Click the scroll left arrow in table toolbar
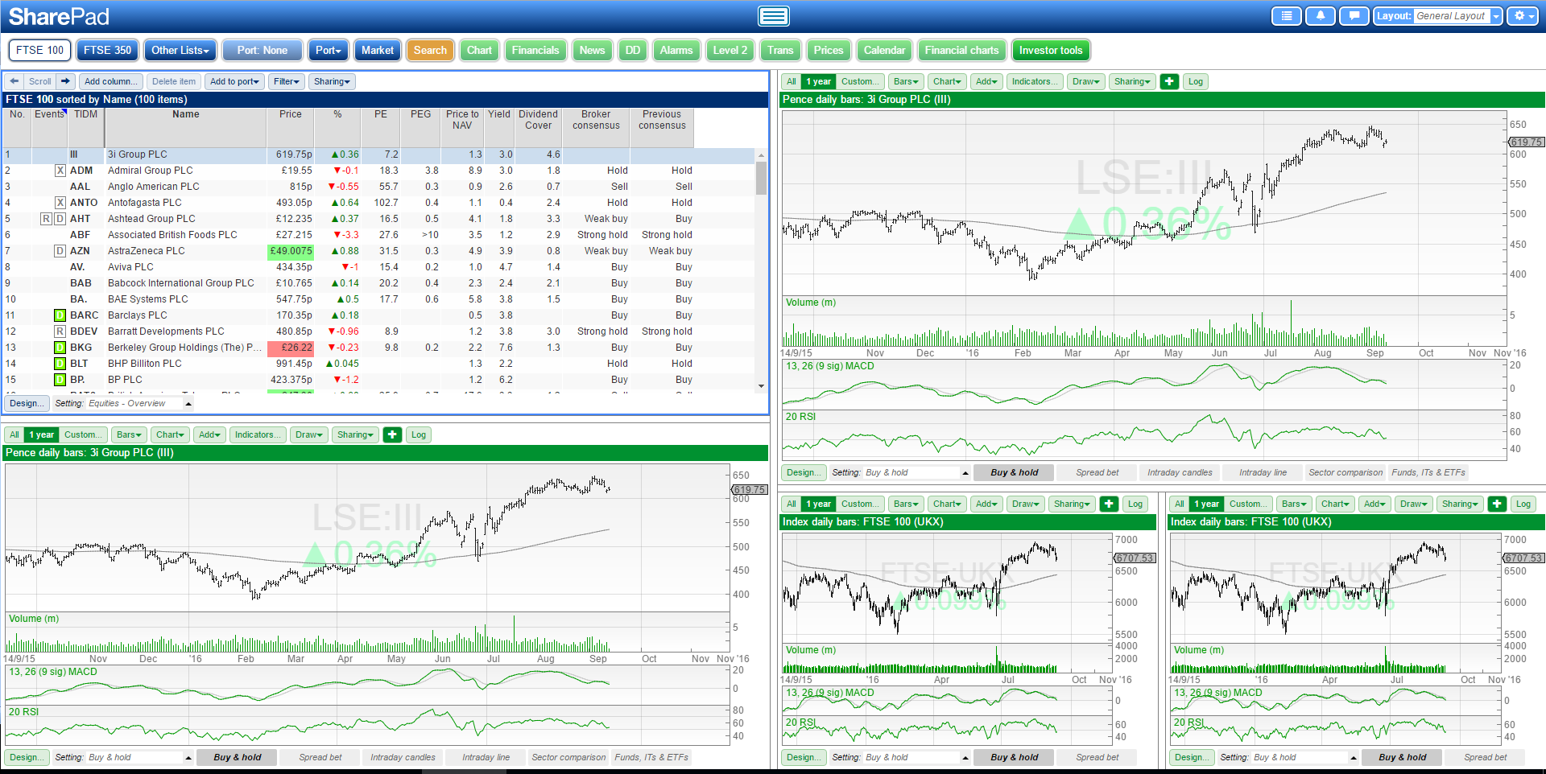 14,81
